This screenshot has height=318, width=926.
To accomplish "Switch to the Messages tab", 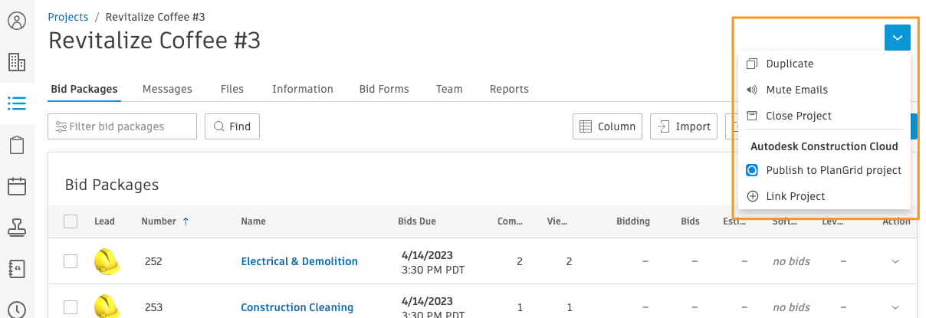I will click(x=167, y=89).
